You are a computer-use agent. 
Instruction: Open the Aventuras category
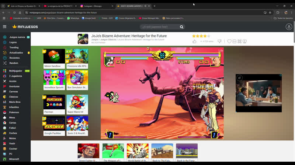point(14,87)
